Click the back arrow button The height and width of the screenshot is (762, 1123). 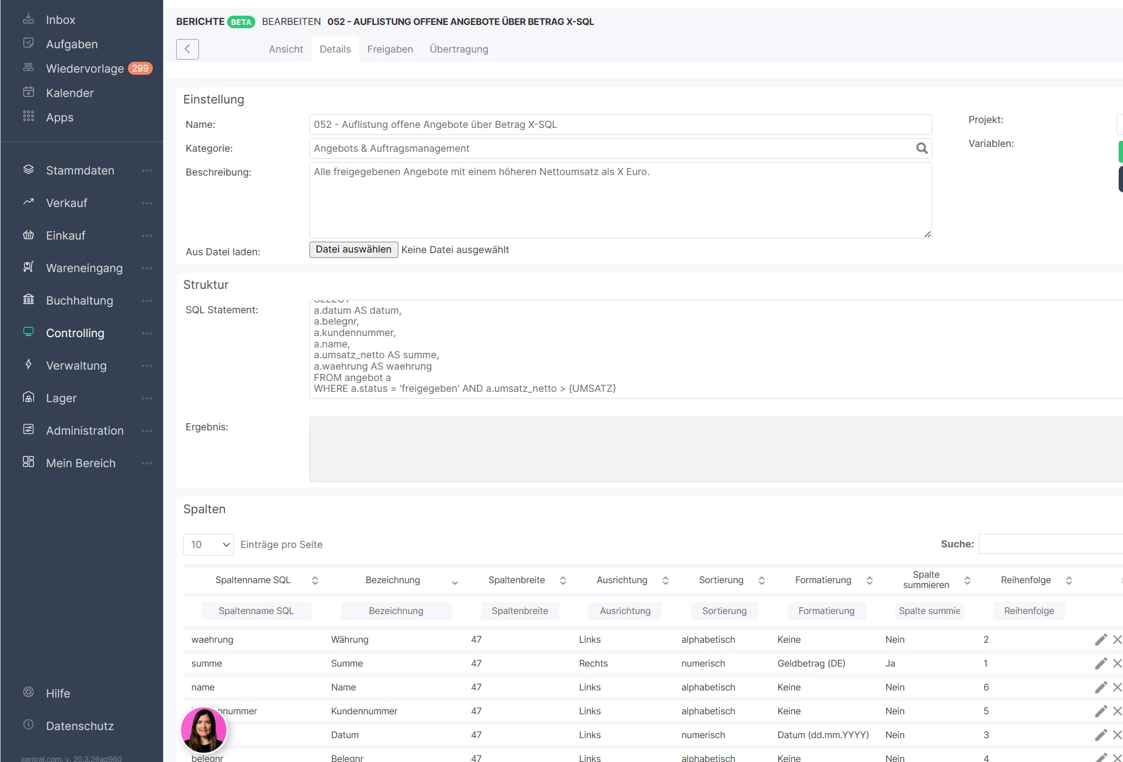pos(188,49)
